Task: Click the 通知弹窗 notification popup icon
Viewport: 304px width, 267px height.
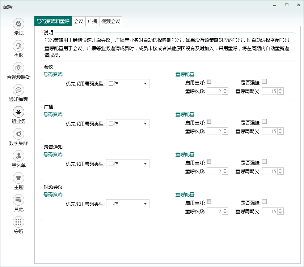Action: point(18,90)
